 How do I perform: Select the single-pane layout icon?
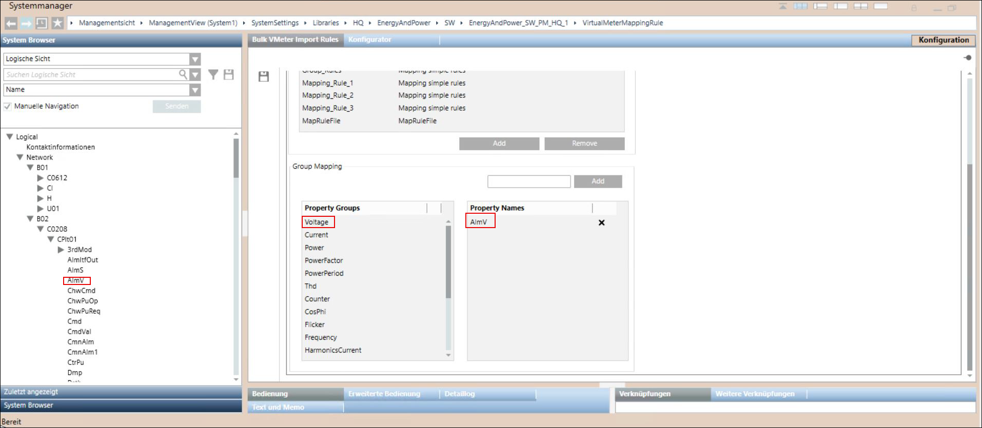click(x=880, y=6)
